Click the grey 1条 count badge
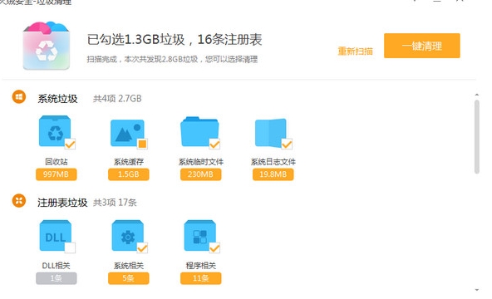Viewport: 492px width, 299px height. tap(57, 278)
